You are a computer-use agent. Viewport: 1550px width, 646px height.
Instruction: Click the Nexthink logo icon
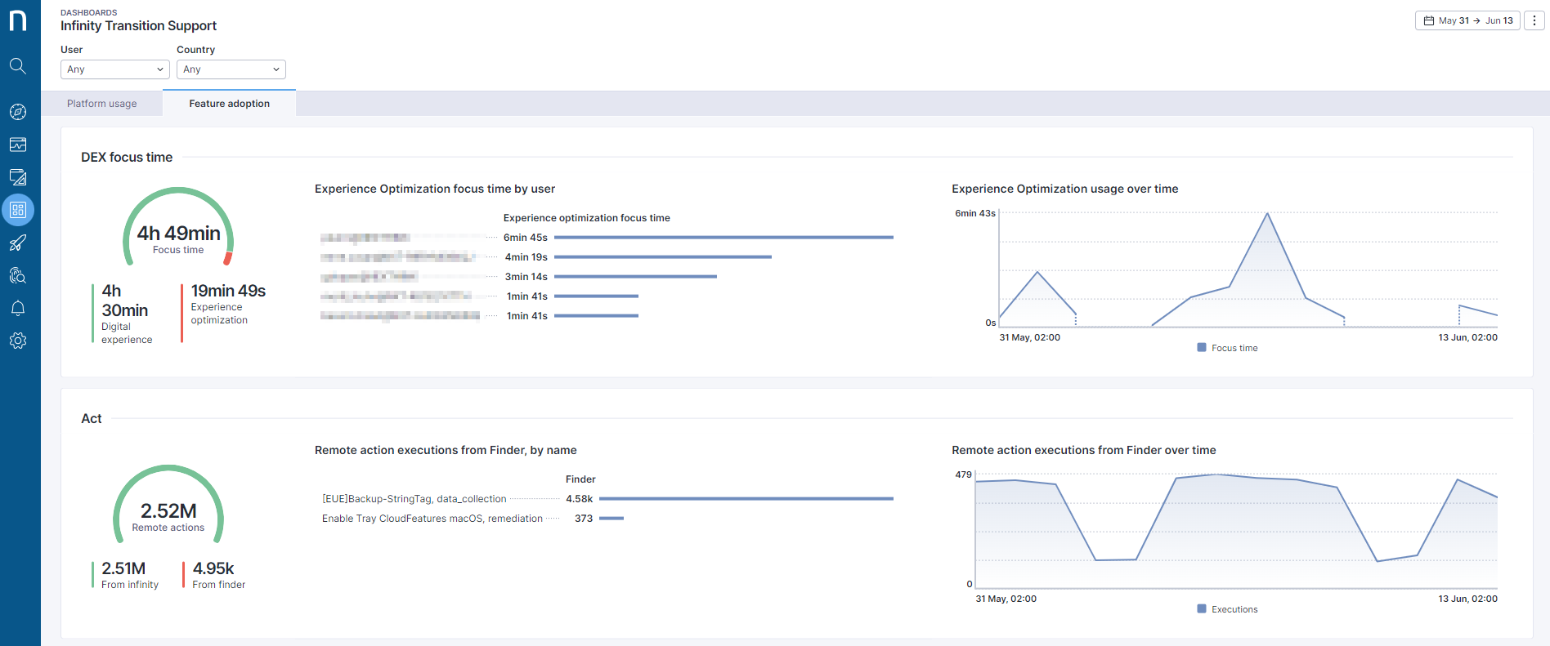[x=18, y=20]
